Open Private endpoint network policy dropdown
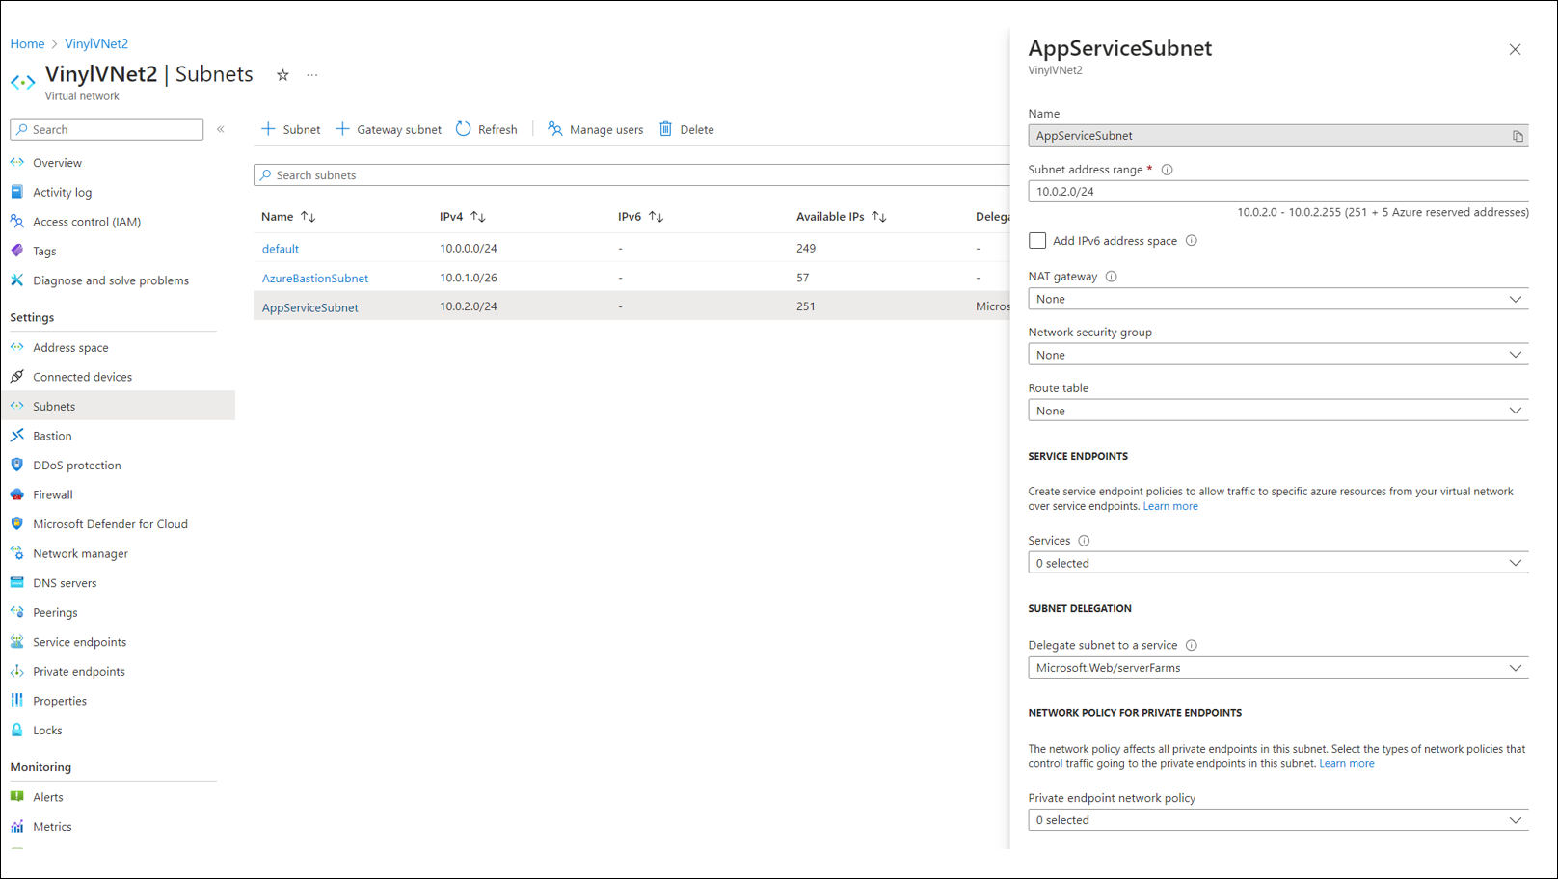Image resolution: width=1558 pixels, height=879 pixels. click(1278, 820)
